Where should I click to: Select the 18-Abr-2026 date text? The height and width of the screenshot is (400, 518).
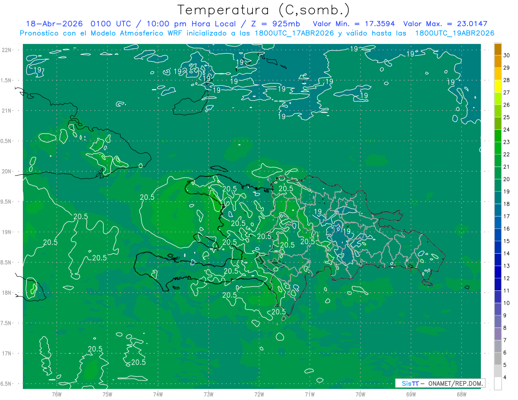54,24
